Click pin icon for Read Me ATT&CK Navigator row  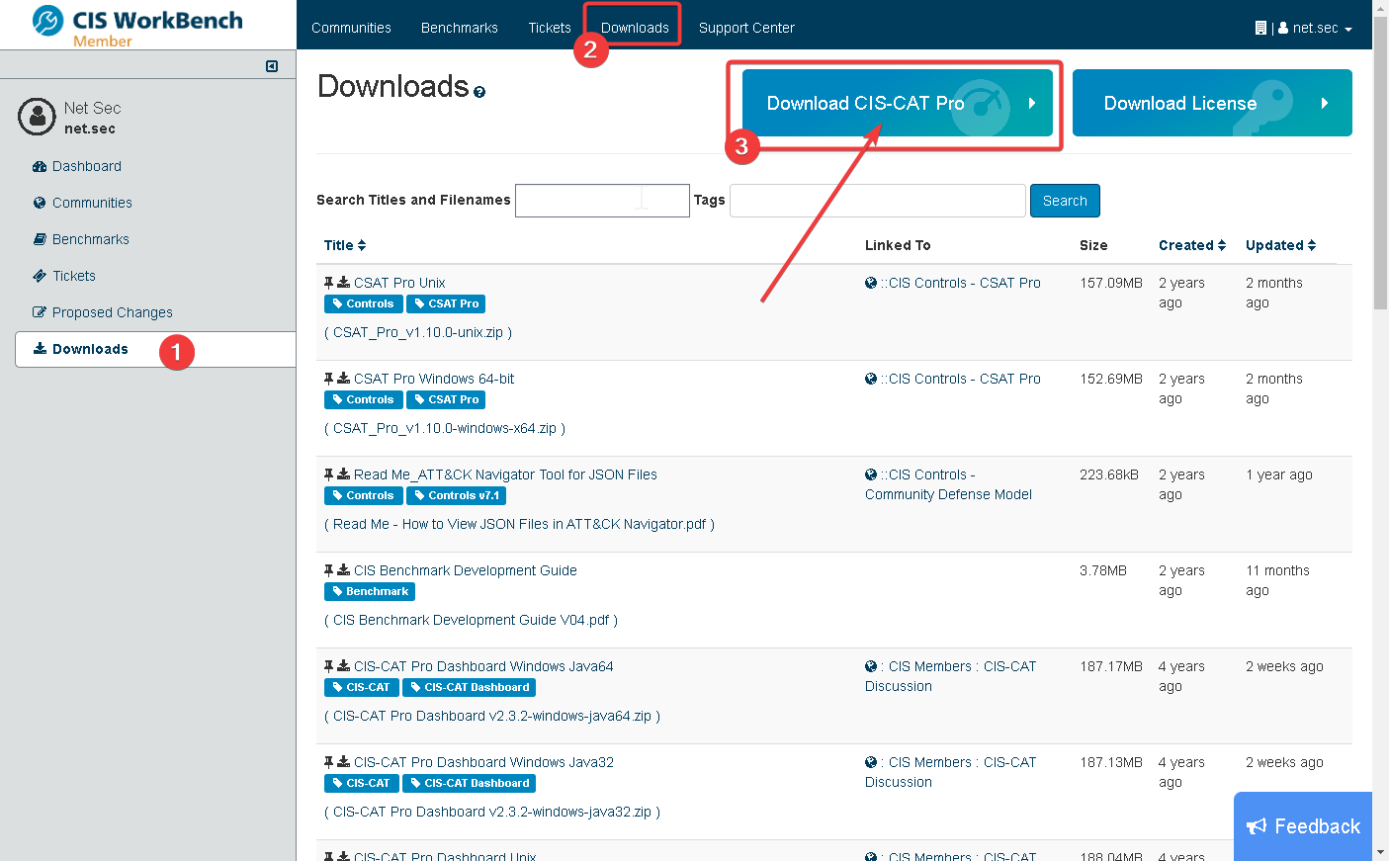click(329, 474)
